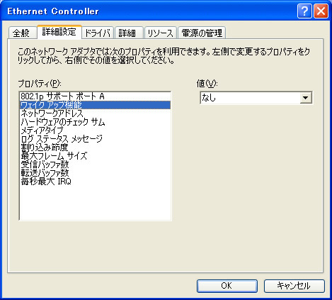This screenshot has width=332, height=300.
Task: Click the OK button
Action: 227,286
